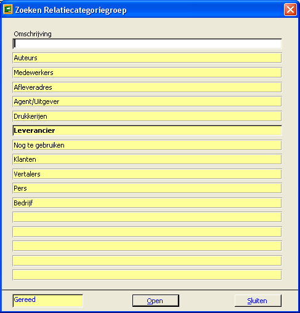300x313 pixels.
Task: Click the Gereed status field
Action: click(47, 301)
